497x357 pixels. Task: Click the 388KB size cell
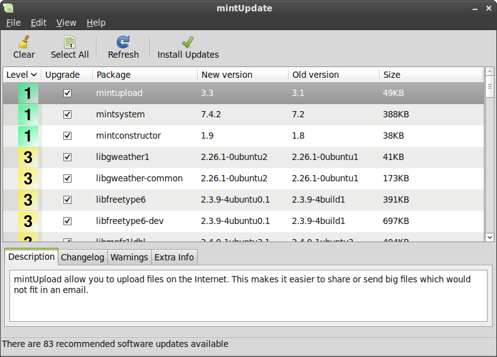[396, 114]
